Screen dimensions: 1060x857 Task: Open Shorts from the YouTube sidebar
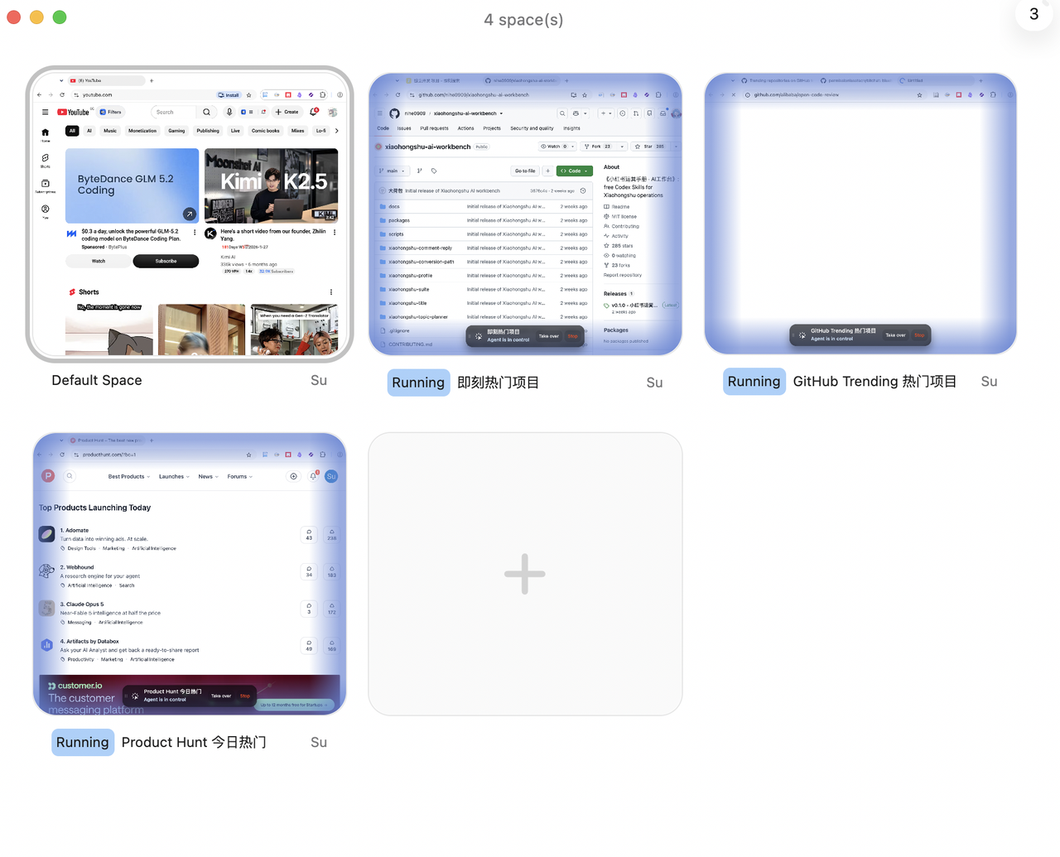coord(45,160)
